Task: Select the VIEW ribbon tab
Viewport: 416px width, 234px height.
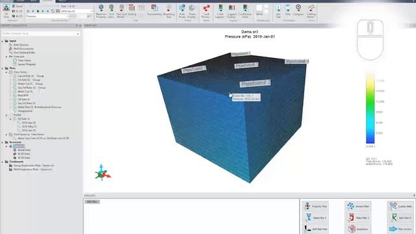Action: [33, 1]
